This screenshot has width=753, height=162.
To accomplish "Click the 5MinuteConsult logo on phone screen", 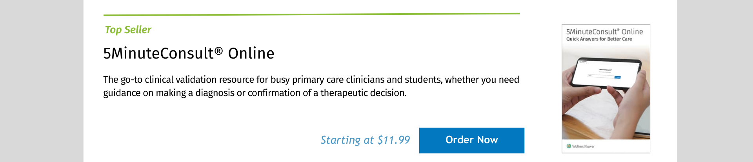I will click(605, 70).
